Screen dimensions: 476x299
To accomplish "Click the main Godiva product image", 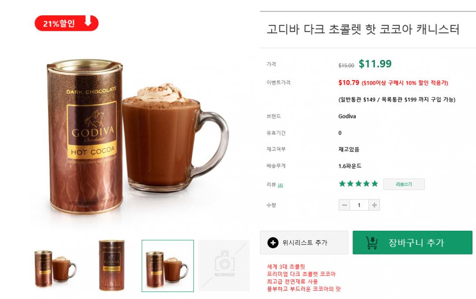I will [137, 137].
